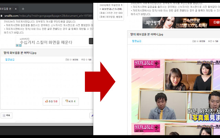The image size is (220, 138).
Task: Open bold sidebar link 하늘안과x스누라이
Action: coord(111,9)
